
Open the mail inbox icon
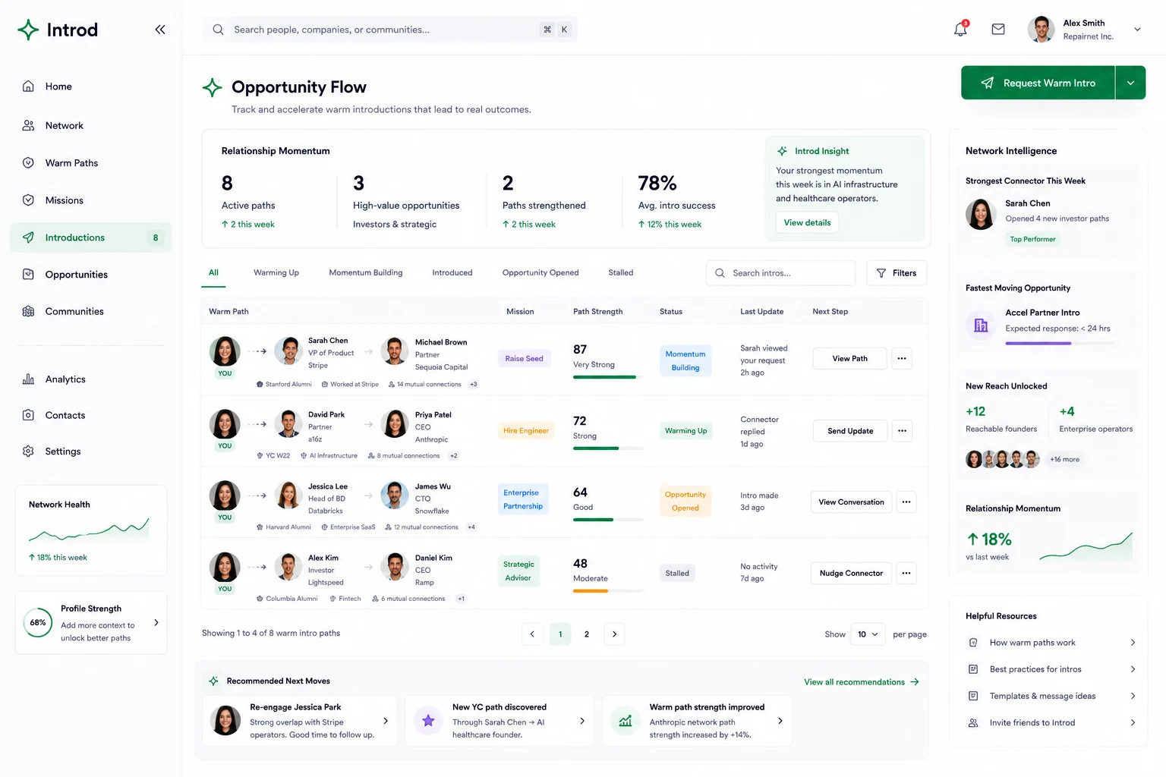pyautogui.click(x=998, y=29)
